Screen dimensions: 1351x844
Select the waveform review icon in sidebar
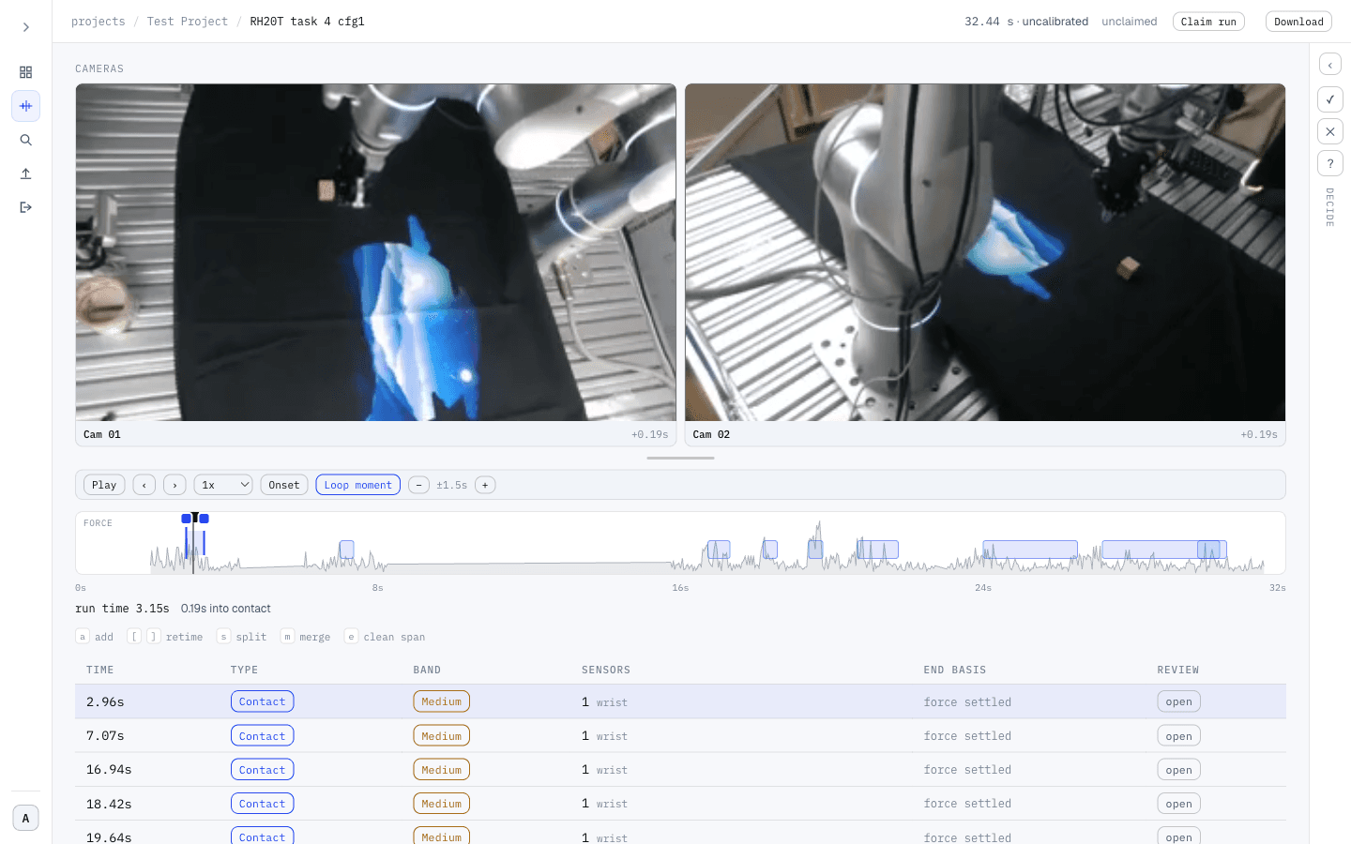(26, 106)
